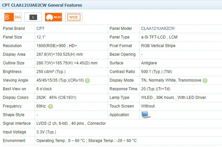
Task: Open help icon next to Display Mode value
Action: pyautogui.click(x=205, y=81)
